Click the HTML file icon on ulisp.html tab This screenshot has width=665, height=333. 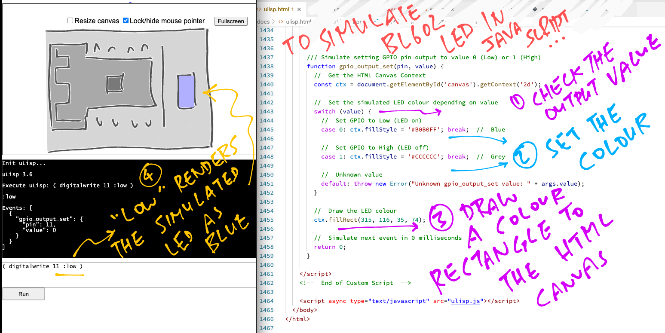(259, 9)
